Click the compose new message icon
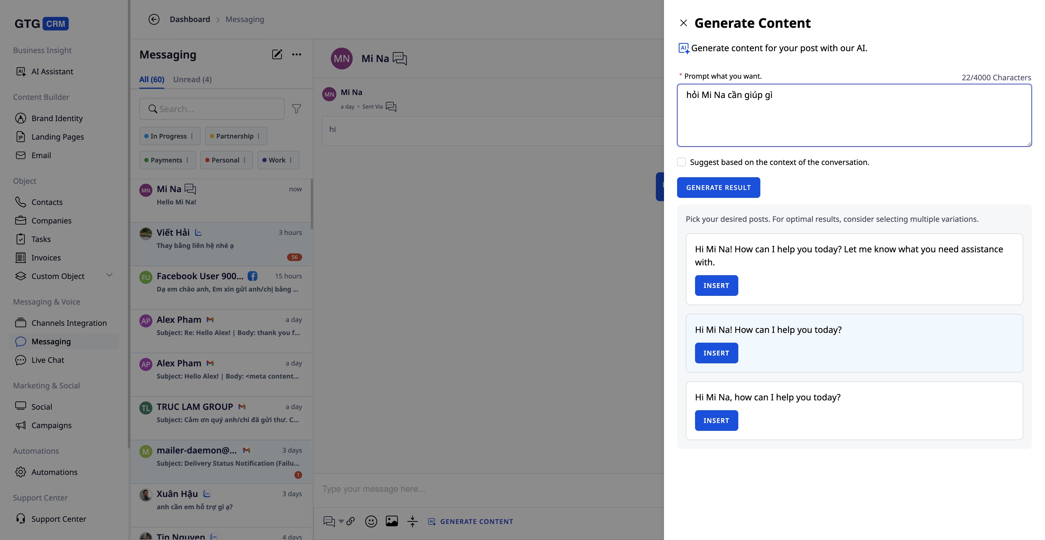Viewport: 1045px width, 540px height. coord(277,54)
